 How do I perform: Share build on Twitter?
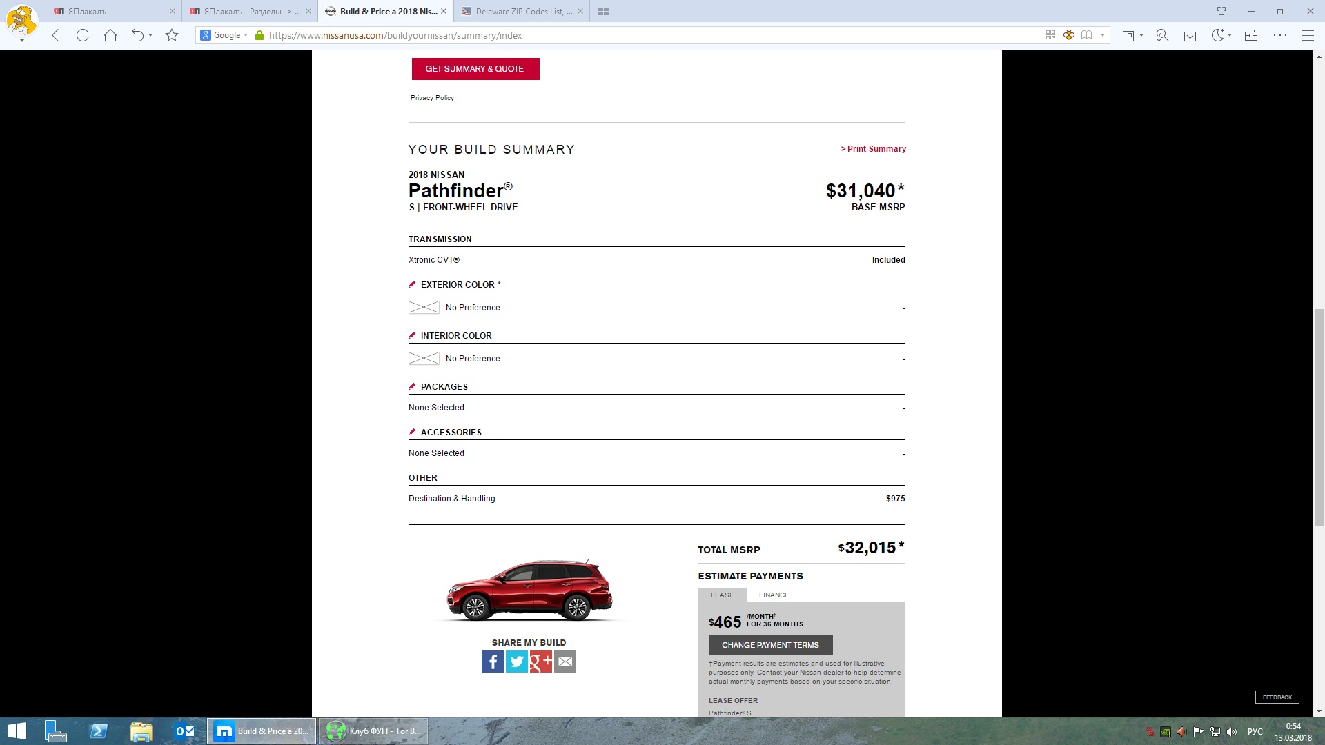coord(517,662)
